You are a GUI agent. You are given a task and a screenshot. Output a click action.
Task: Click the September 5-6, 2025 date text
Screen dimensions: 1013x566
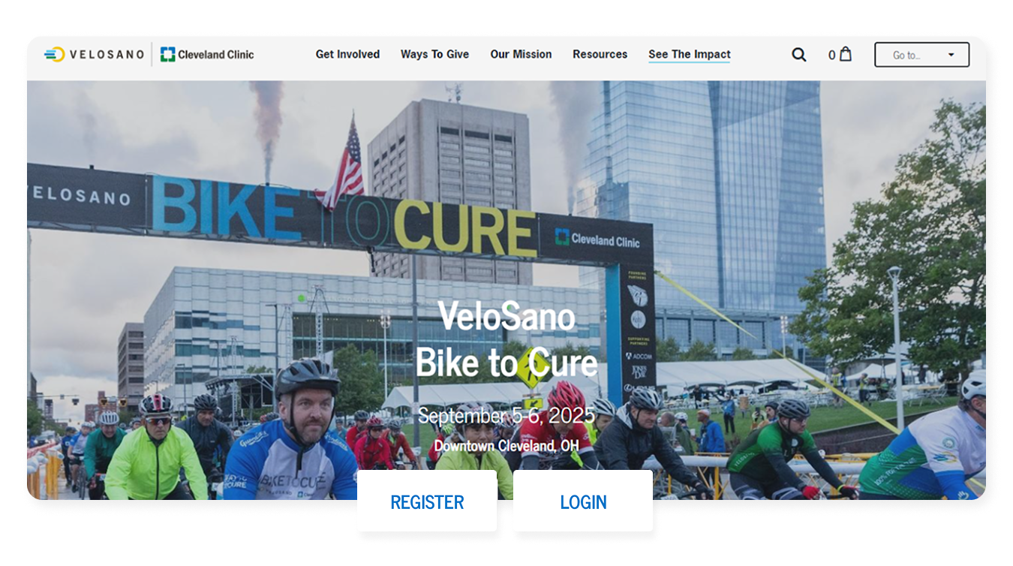click(506, 415)
